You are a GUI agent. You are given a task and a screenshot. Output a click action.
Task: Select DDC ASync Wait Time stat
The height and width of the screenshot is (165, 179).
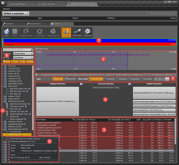[18, 89]
